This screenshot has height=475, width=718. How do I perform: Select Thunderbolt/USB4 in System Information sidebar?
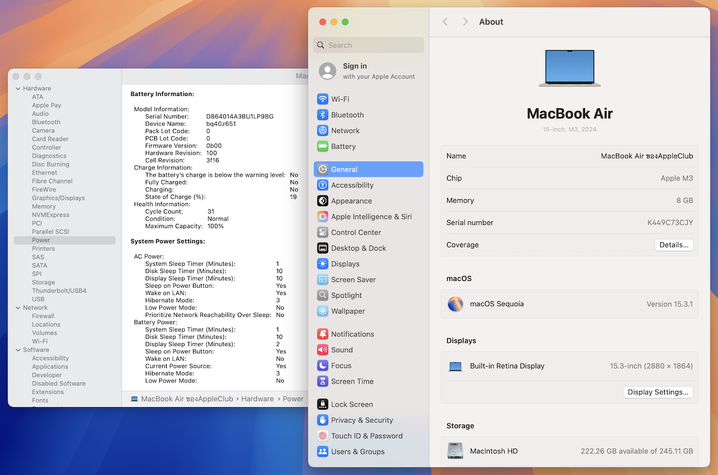tap(59, 290)
